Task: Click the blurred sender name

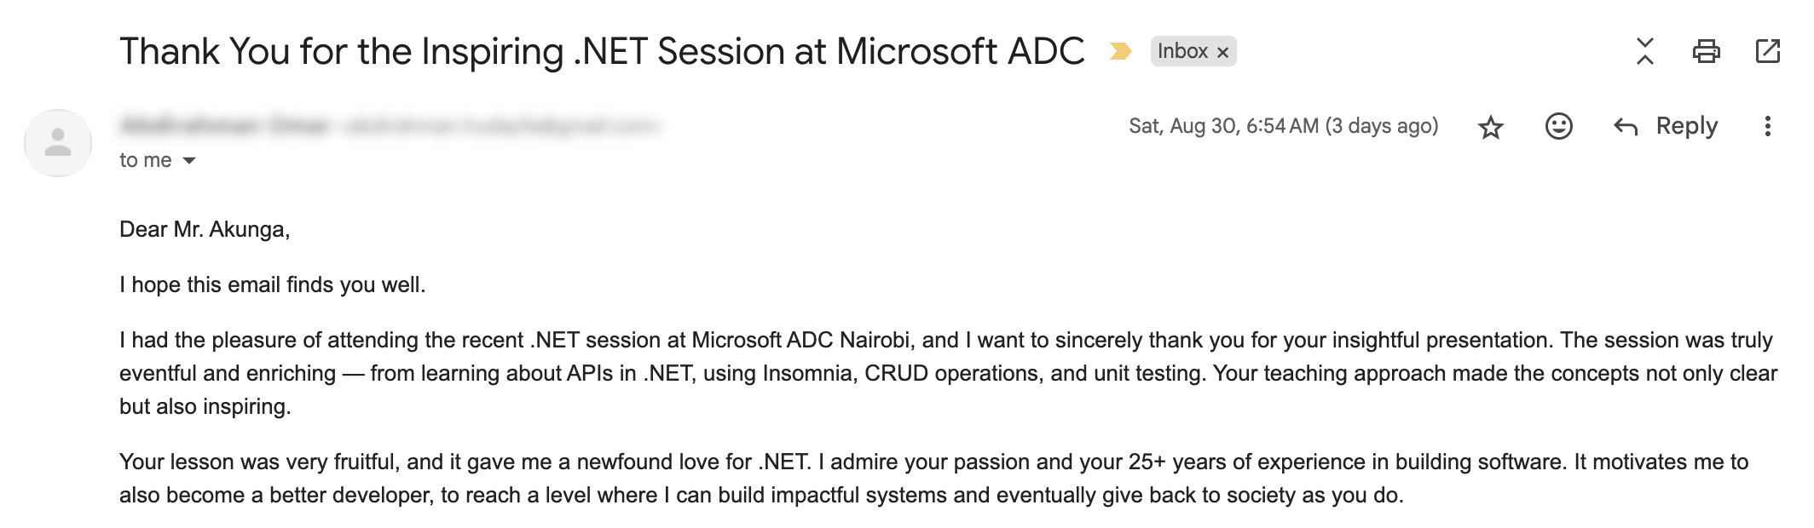Action: click(x=224, y=126)
